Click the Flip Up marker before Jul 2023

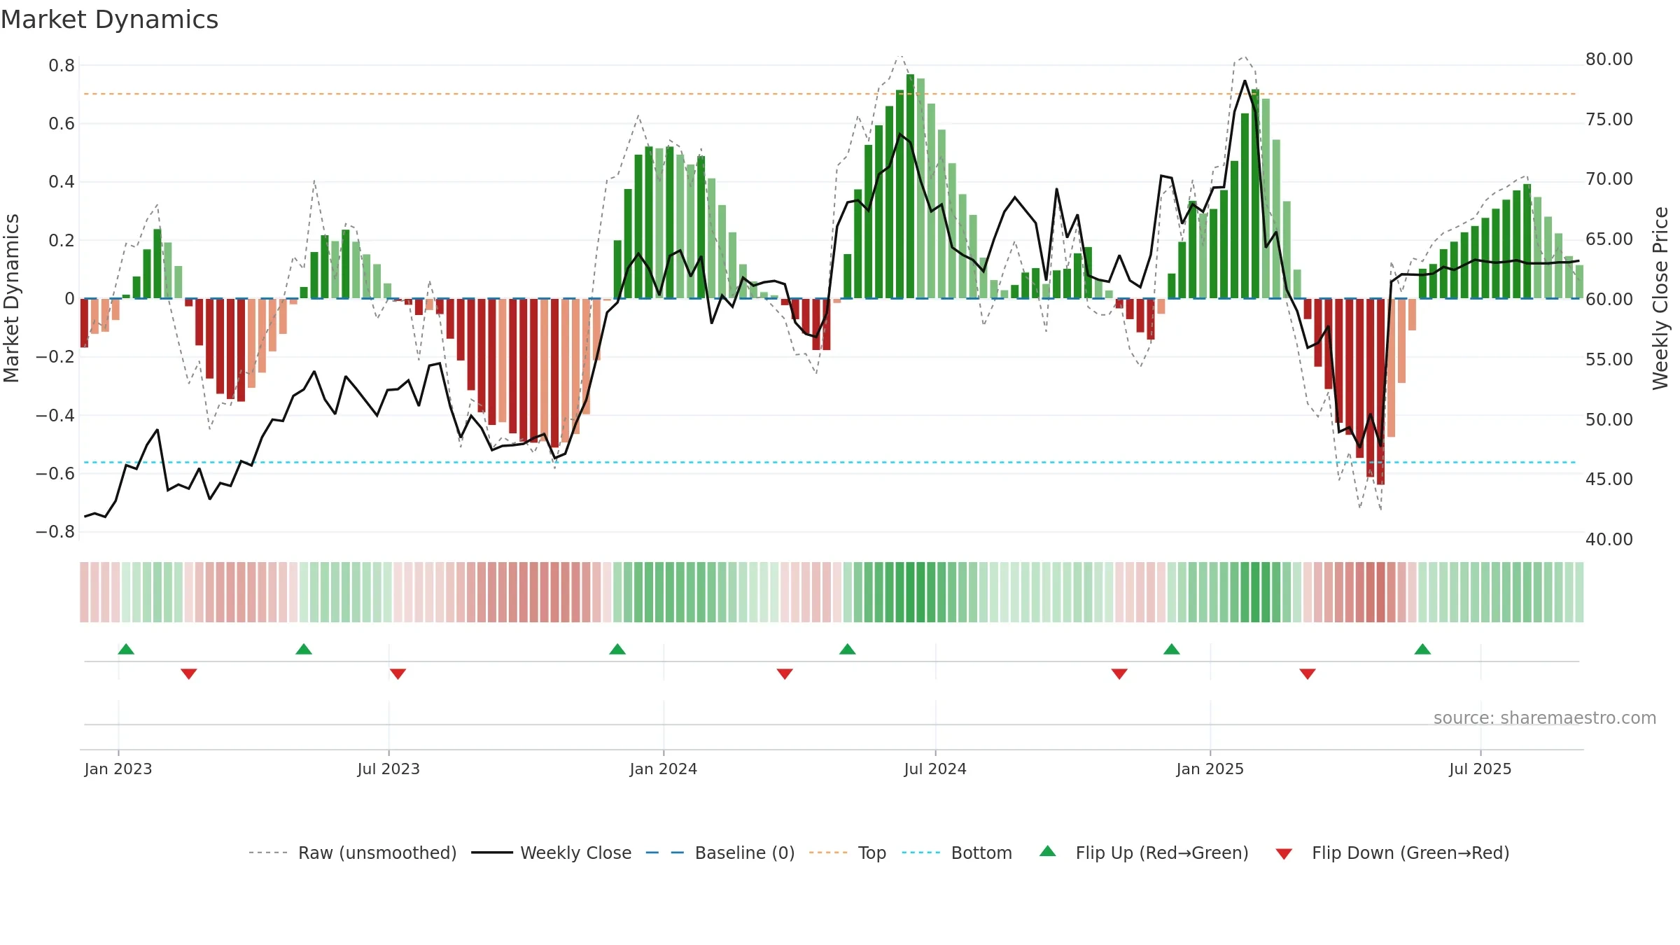click(x=304, y=649)
